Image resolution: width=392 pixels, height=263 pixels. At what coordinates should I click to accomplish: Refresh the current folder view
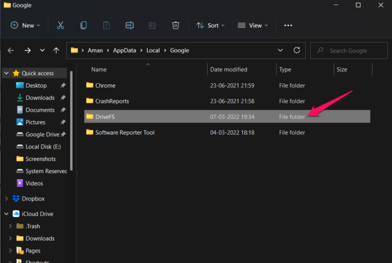[x=296, y=50]
